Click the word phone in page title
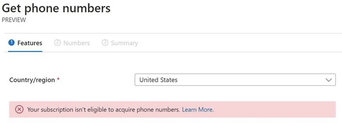The image size is (342, 123). 42,9
